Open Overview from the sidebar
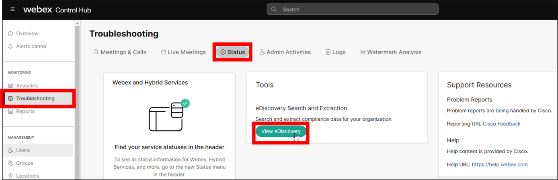 click(27, 34)
